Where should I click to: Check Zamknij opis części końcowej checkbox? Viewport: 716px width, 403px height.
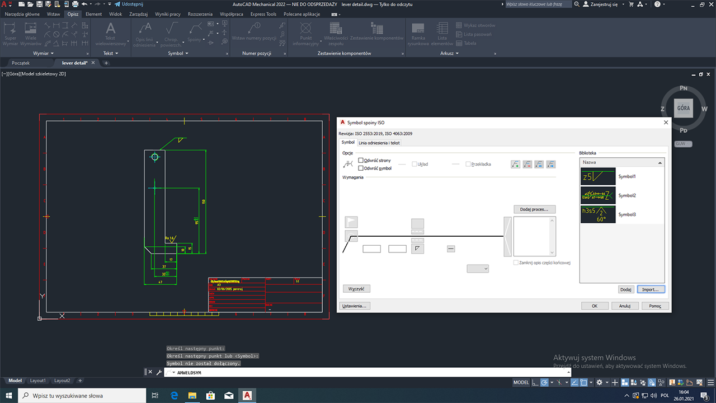point(516,263)
